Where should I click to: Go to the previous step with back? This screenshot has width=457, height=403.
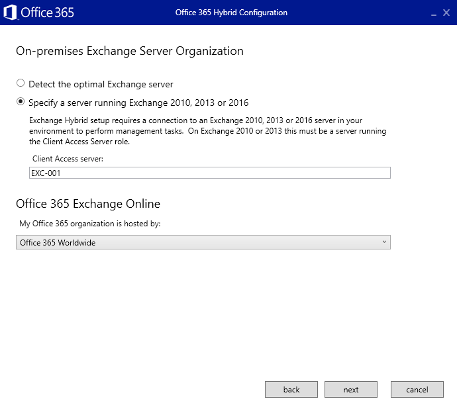[291, 390]
